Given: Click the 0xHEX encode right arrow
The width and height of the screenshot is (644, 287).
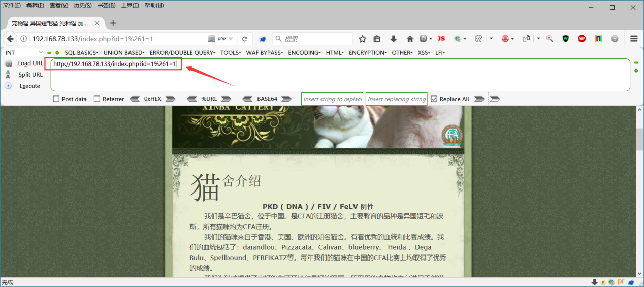Looking at the screenshot, I should pos(171,99).
